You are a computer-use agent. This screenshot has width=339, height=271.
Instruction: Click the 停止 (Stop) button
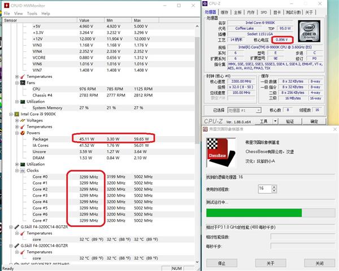coord(221,263)
